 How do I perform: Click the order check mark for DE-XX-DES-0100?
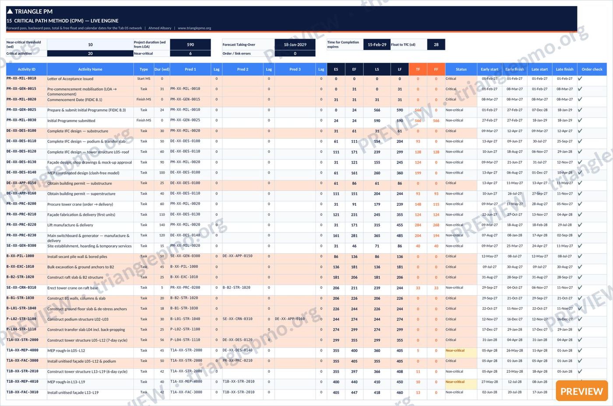(580, 131)
